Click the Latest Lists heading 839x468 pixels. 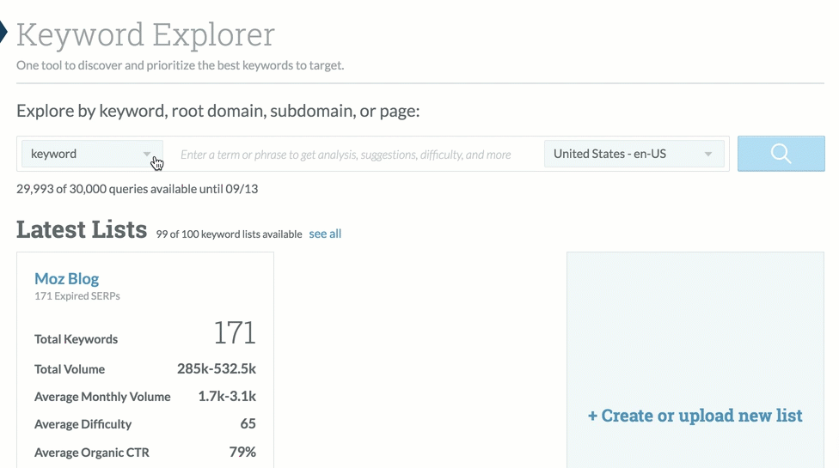82,230
